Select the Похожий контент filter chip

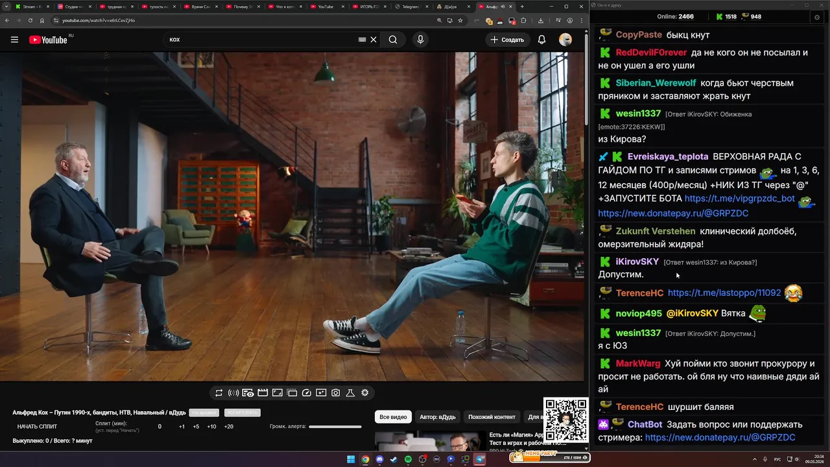492,417
